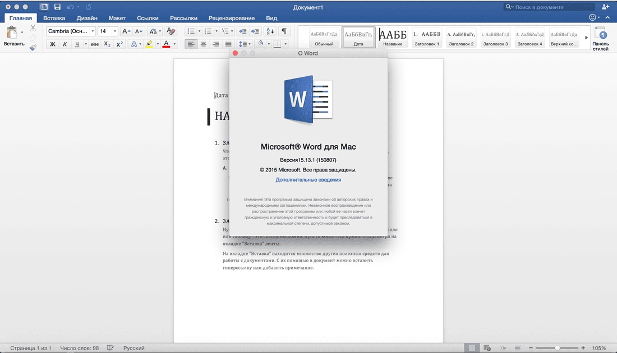
Task: Open the Вставка tab
Action: click(x=54, y=18)
